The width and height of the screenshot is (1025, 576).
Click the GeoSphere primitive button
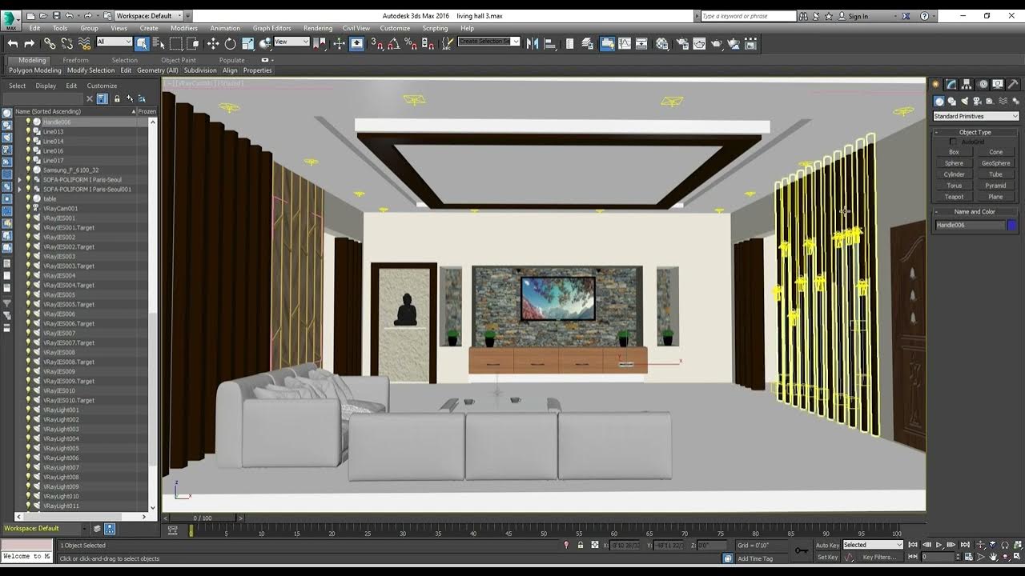(995, 163)
